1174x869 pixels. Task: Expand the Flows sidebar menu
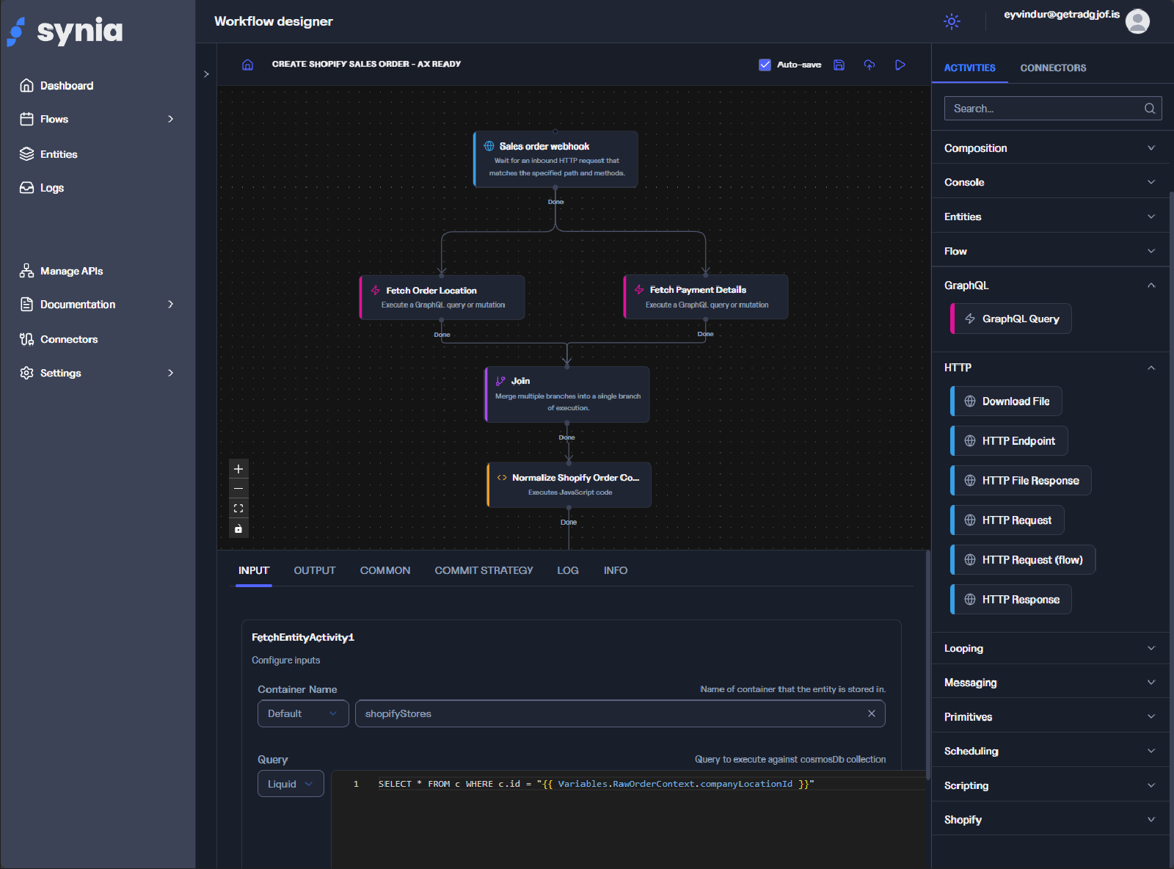(x=98, y=119)
